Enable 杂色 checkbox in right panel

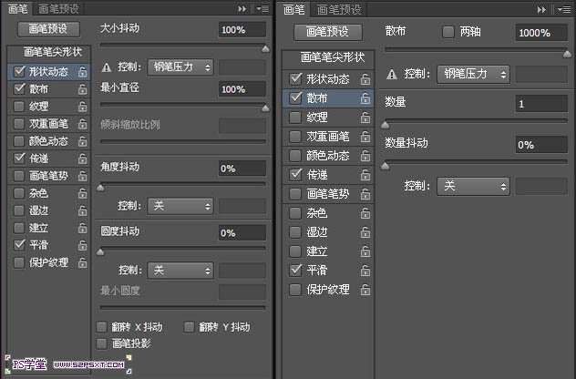coord(295,213)
